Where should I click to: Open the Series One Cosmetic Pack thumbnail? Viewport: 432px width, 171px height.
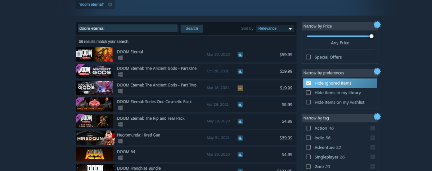(94, 104)
